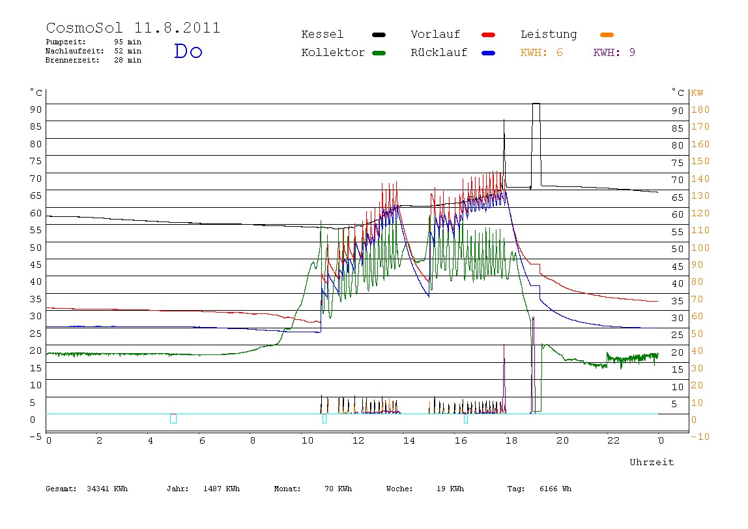Click the yearly value '1487 KWh'
Screen dimensions: 748x529
(x=222, y=489)
